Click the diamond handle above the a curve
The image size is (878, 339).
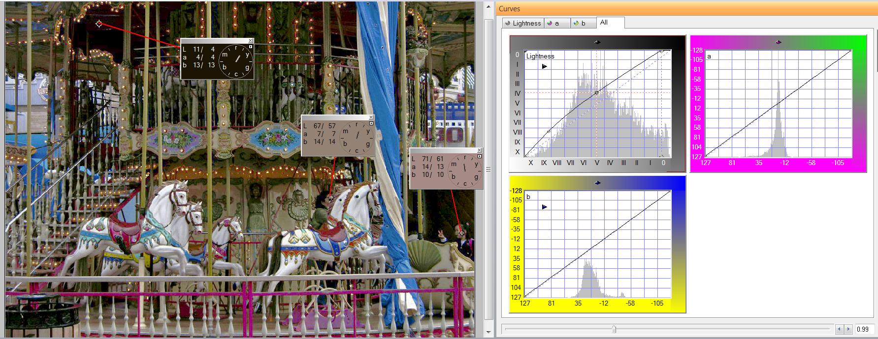pyautogui.click(x=778, y=42)
